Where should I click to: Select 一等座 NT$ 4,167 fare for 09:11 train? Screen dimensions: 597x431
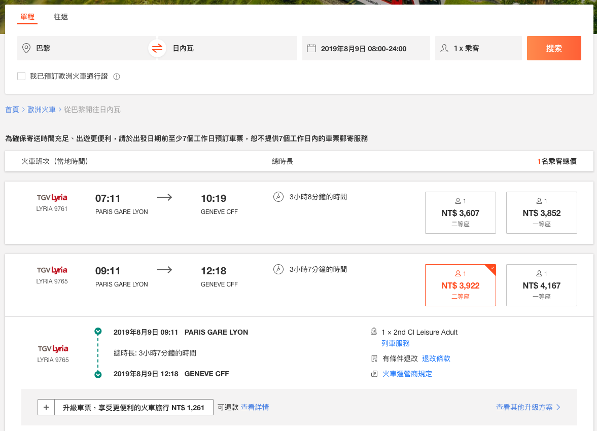tap(541, 285)
